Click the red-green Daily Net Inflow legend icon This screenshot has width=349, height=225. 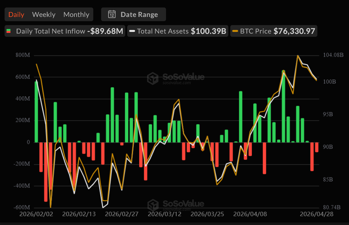point(9,31)
